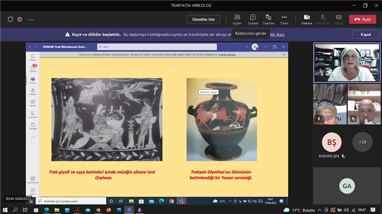Image resolution: width=382 pixels, height=214 pixels.
Task: Open the taskbar search magnifier
Action: point(15,210)
